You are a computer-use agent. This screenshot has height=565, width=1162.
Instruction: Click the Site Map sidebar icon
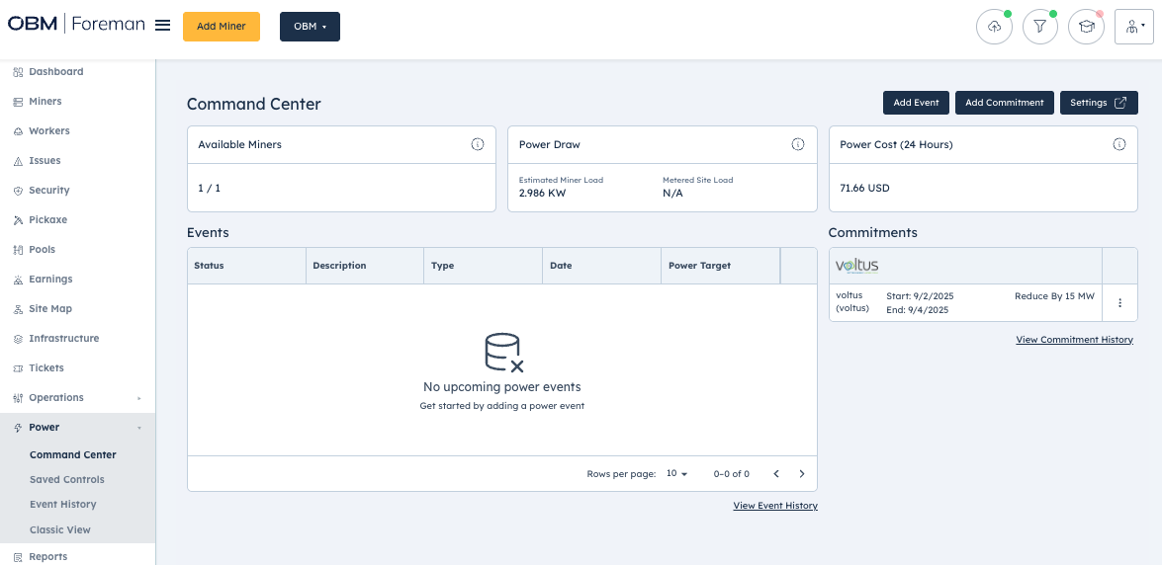pyautogui.click(x=19, y=309)
